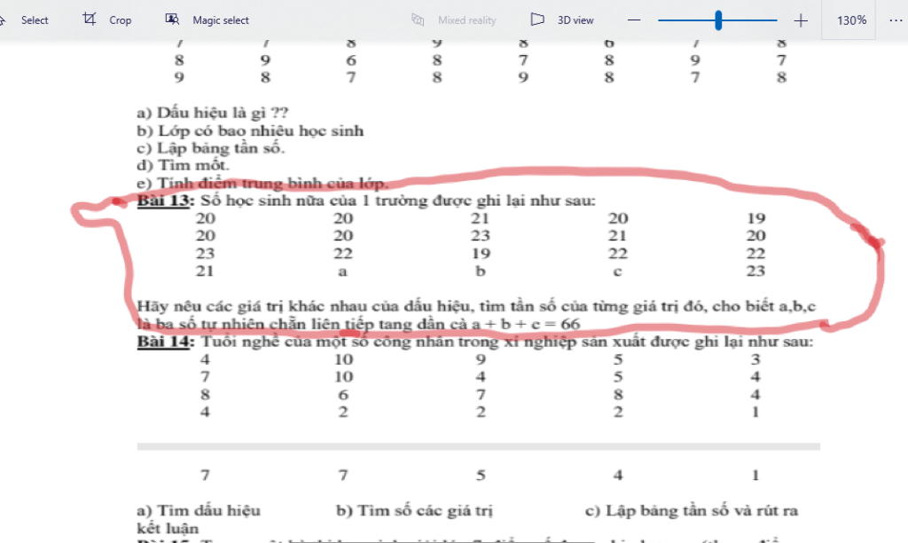Click the 'Bài 13:' heading
This screenshot has height=543, width=908.
166,201
